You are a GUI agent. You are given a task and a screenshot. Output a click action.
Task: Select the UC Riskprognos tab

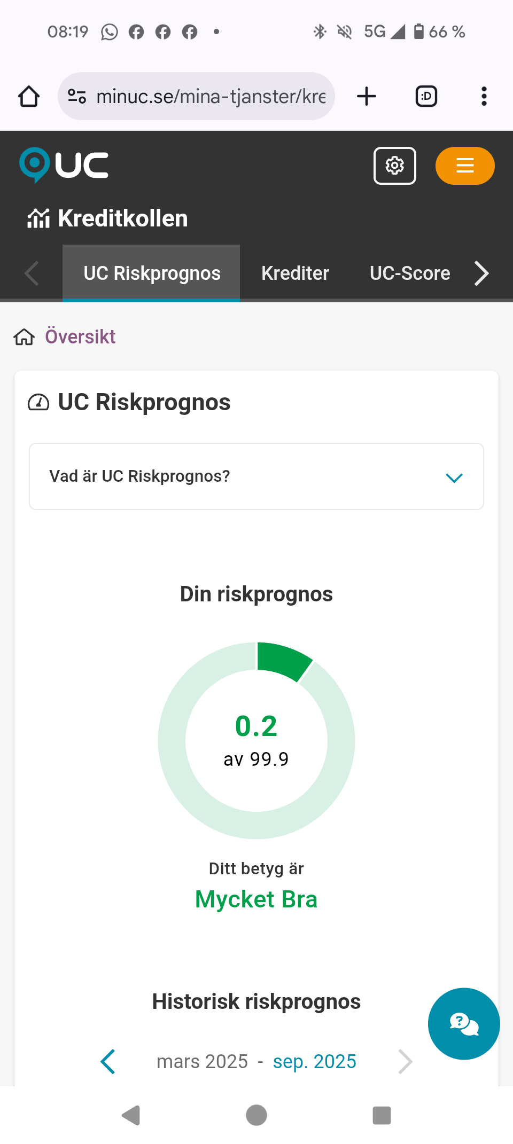pyautogui.click(x=152, y=273)
